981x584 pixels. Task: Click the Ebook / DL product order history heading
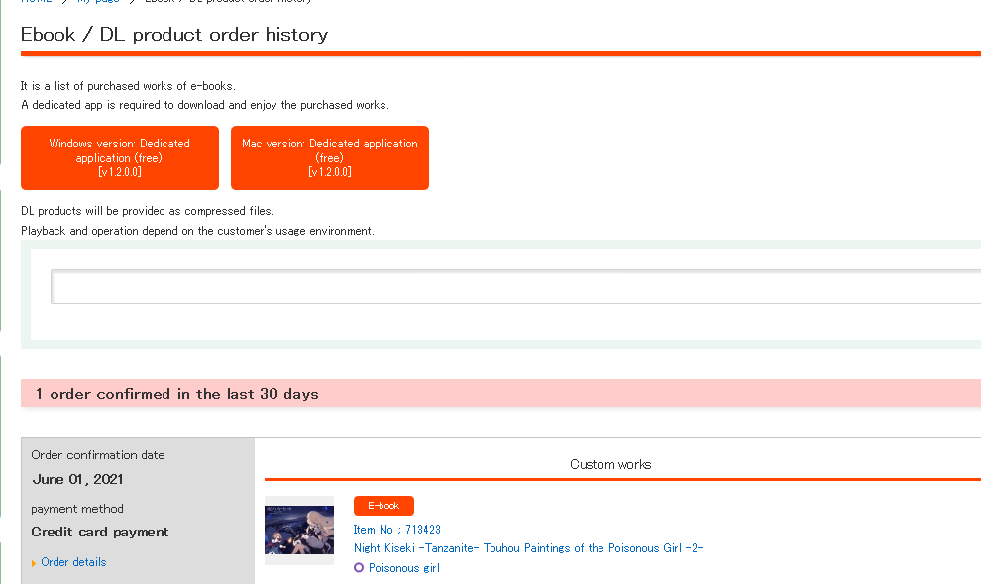[174, 35]
